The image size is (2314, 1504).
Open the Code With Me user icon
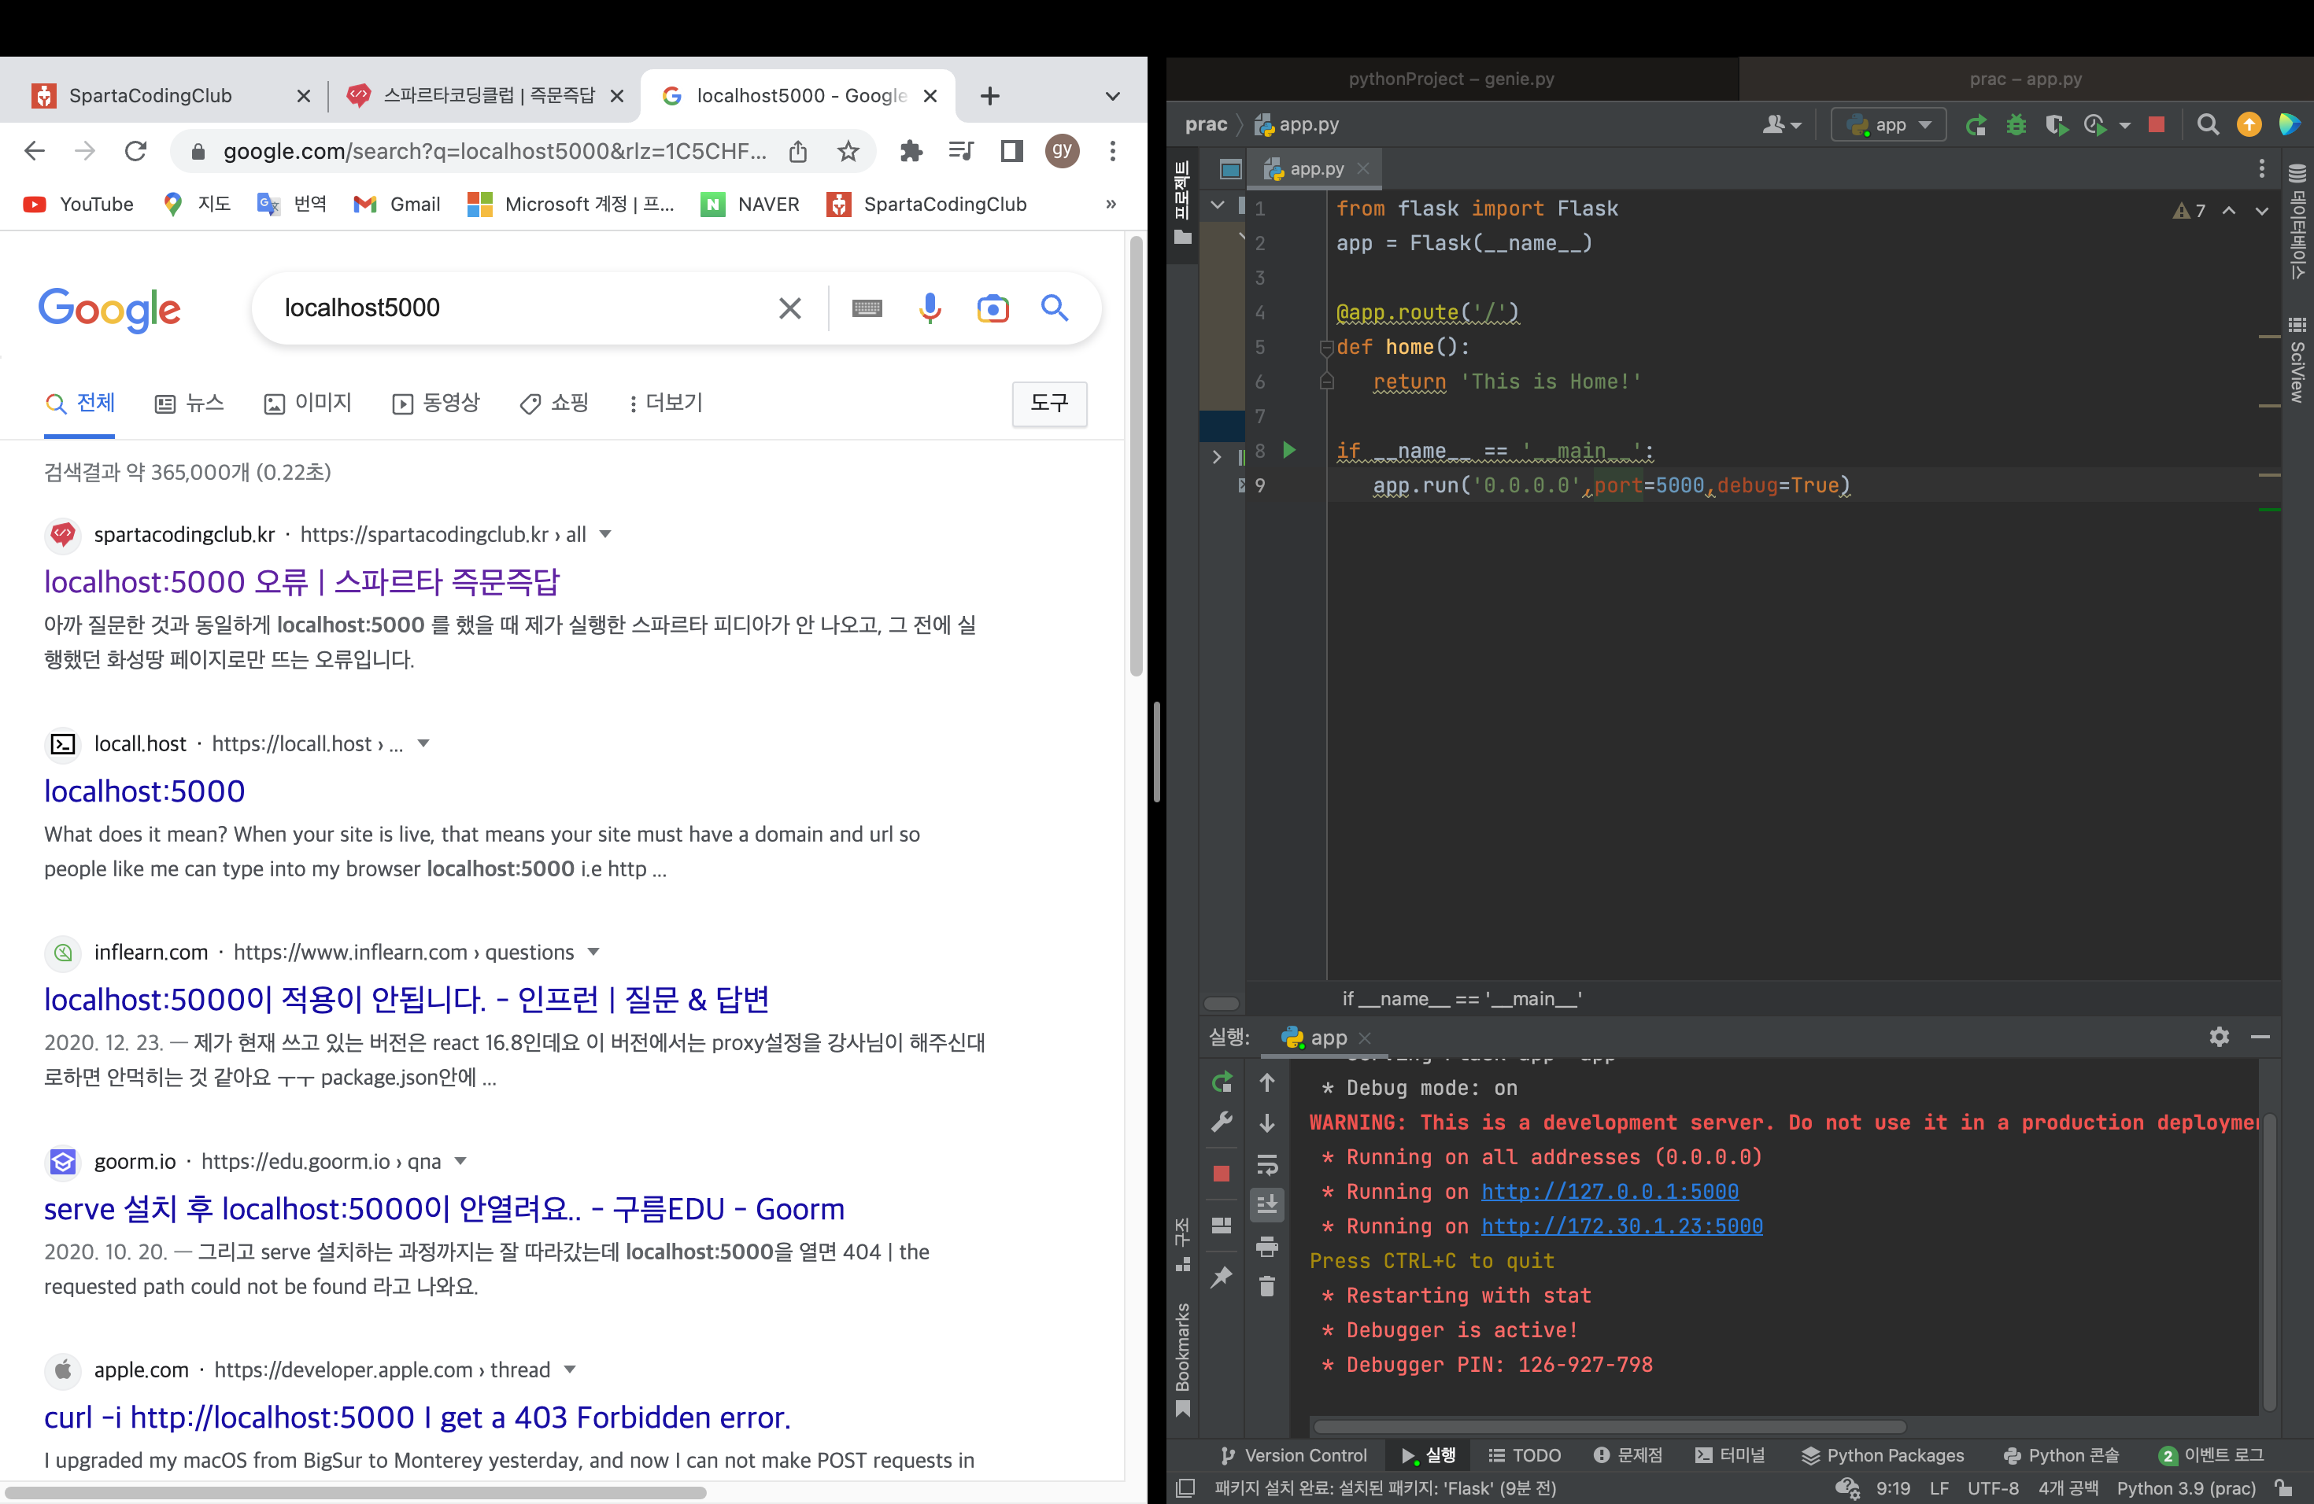click(x=1782, y=124)
